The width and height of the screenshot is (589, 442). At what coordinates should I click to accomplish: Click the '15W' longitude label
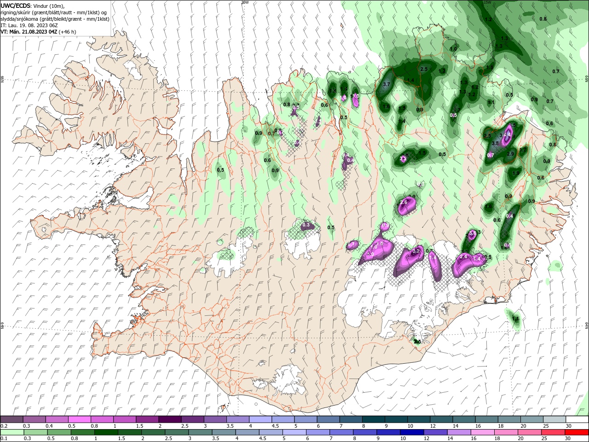[x=488, y=2]
